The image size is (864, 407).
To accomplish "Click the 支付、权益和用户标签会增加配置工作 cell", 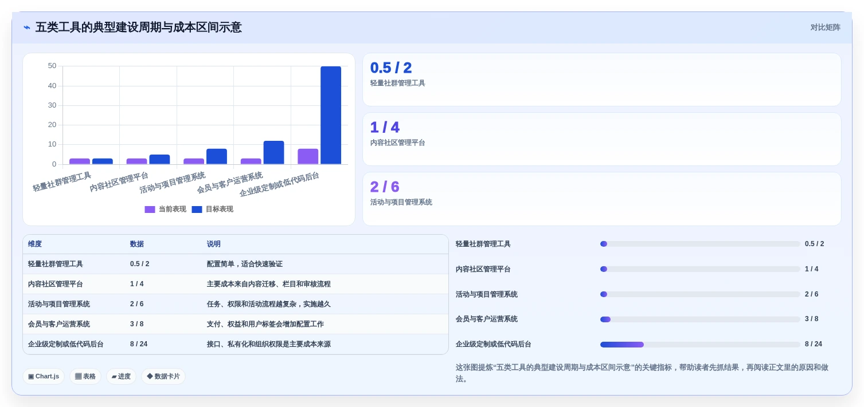I will pyautogui.click(x=265, y=324).
